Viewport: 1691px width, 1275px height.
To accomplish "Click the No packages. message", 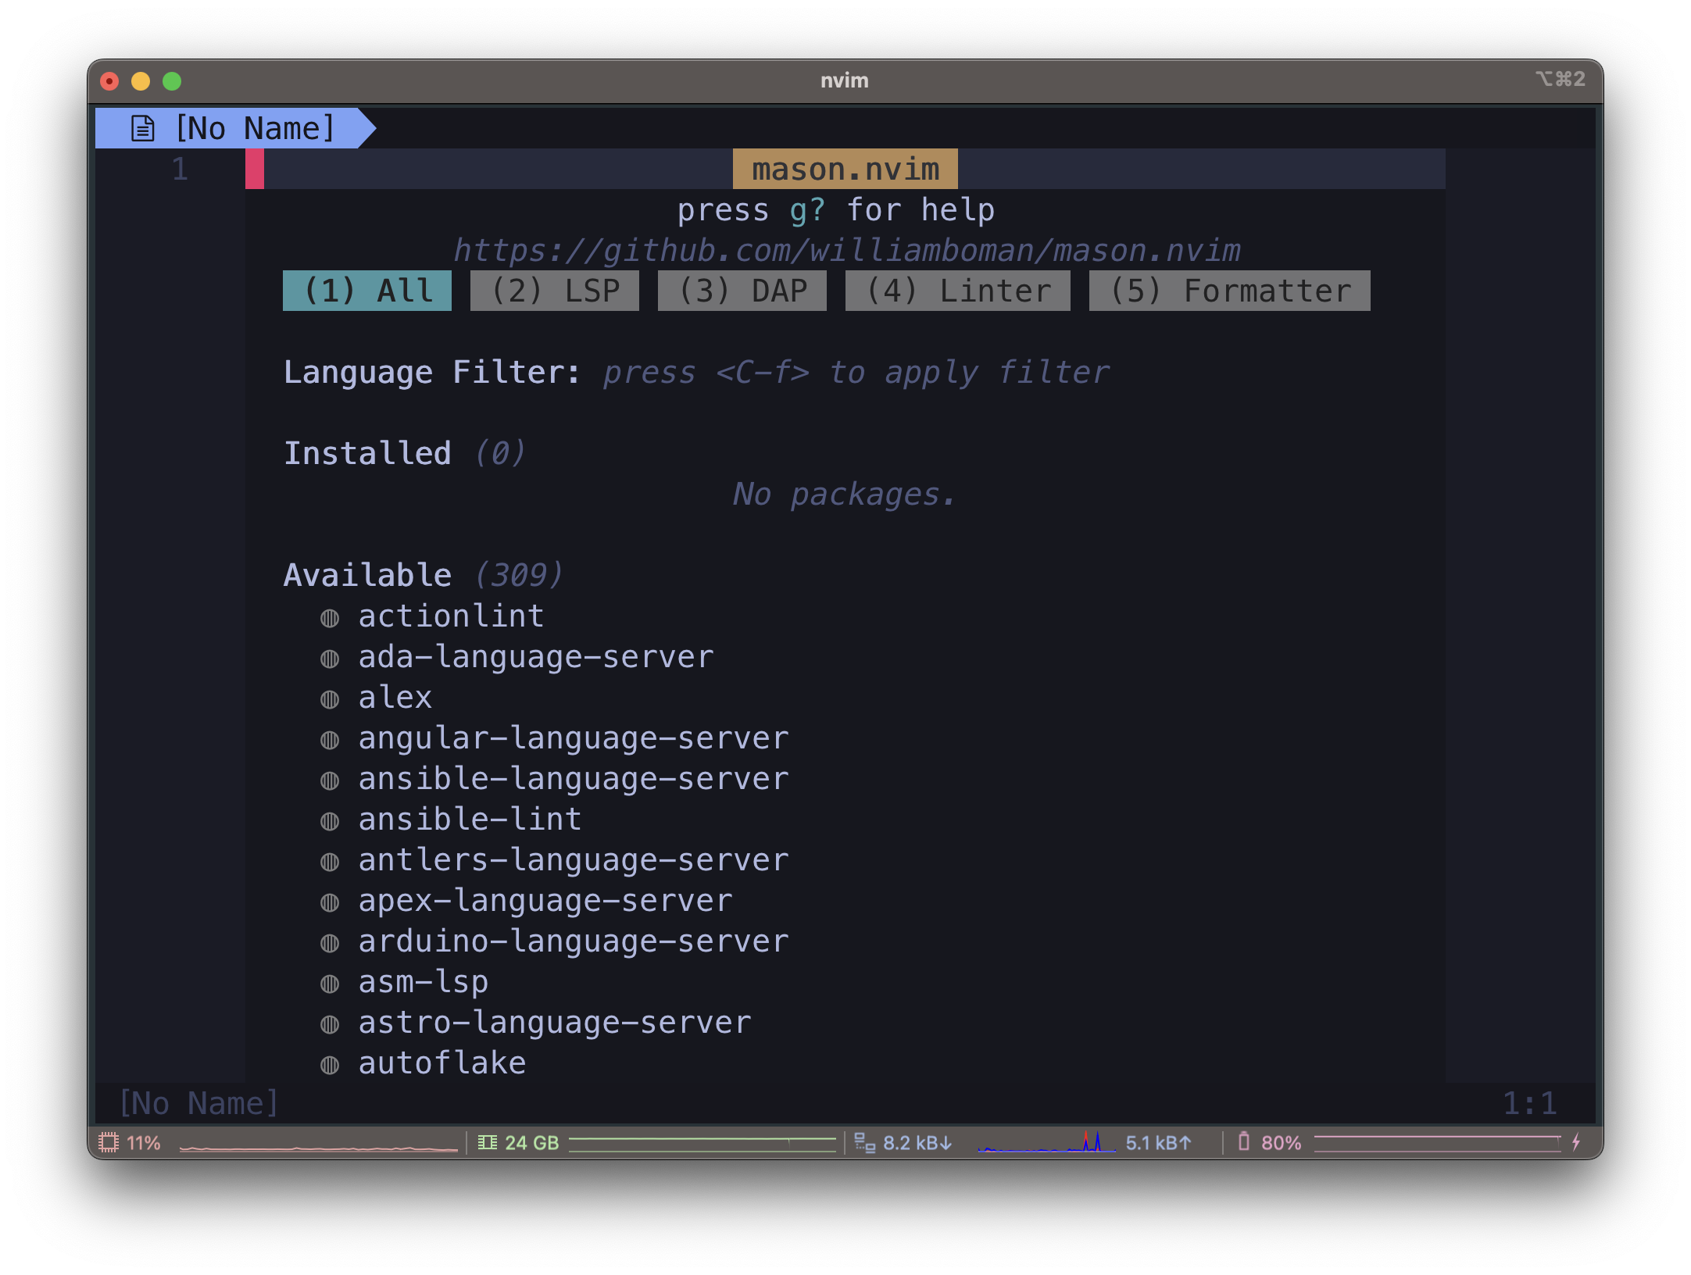I will pyautogui.click(x=845, y=495).
